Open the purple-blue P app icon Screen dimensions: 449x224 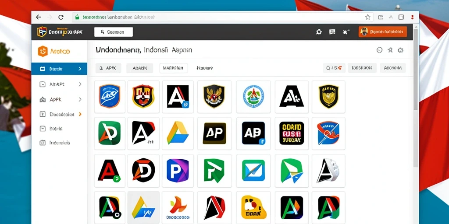[x=178, y=171]
